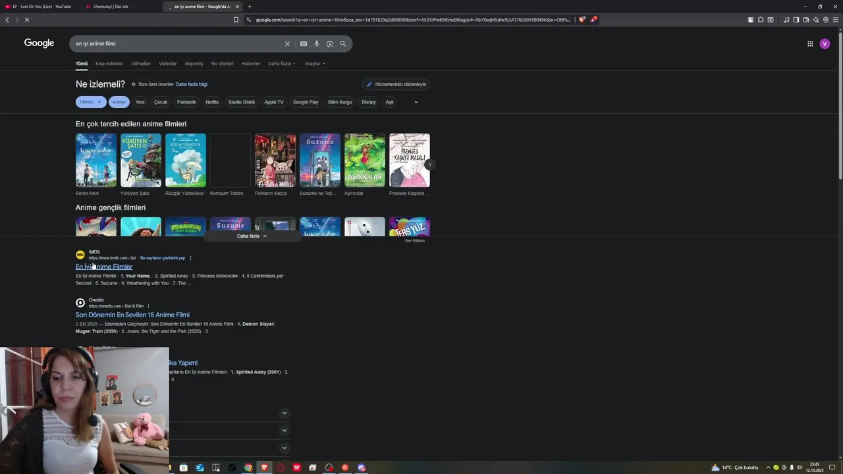The width and height of the screenshot is (843, 474).
Task: Open the media control music note icon
Action: (x=786, y=20)
